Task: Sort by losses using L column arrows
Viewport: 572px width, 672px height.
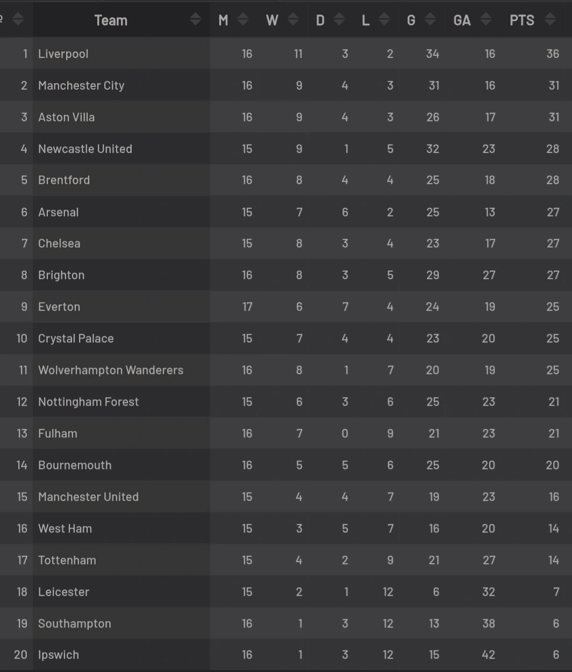Action: (384, 20)
